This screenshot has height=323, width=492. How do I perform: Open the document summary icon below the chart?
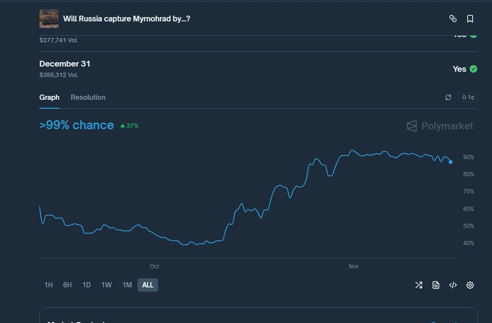click(x=435, y=285)
